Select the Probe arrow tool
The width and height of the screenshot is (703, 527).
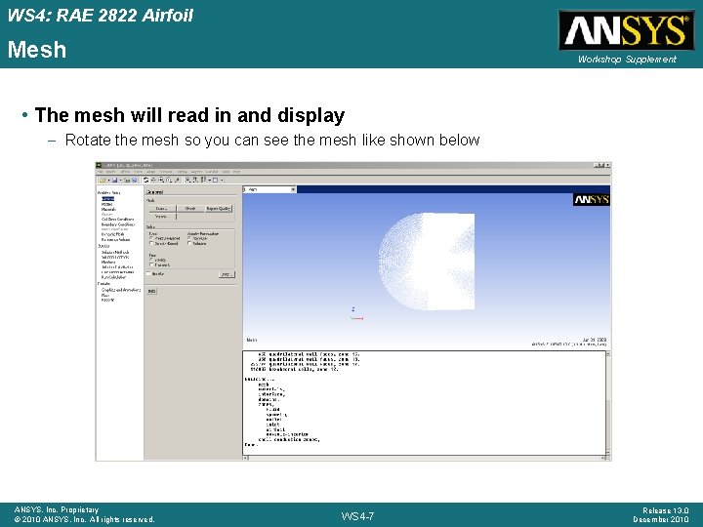(177, 181)
